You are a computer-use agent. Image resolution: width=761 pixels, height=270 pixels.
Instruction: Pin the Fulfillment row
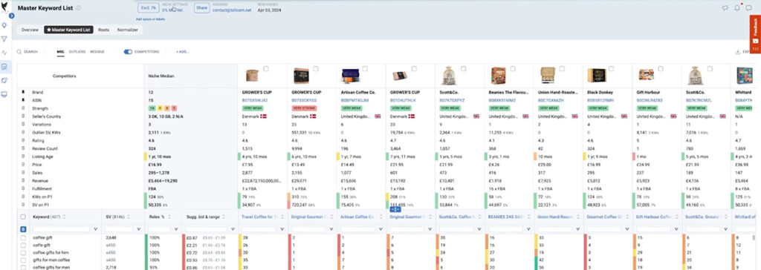point(23,188)
